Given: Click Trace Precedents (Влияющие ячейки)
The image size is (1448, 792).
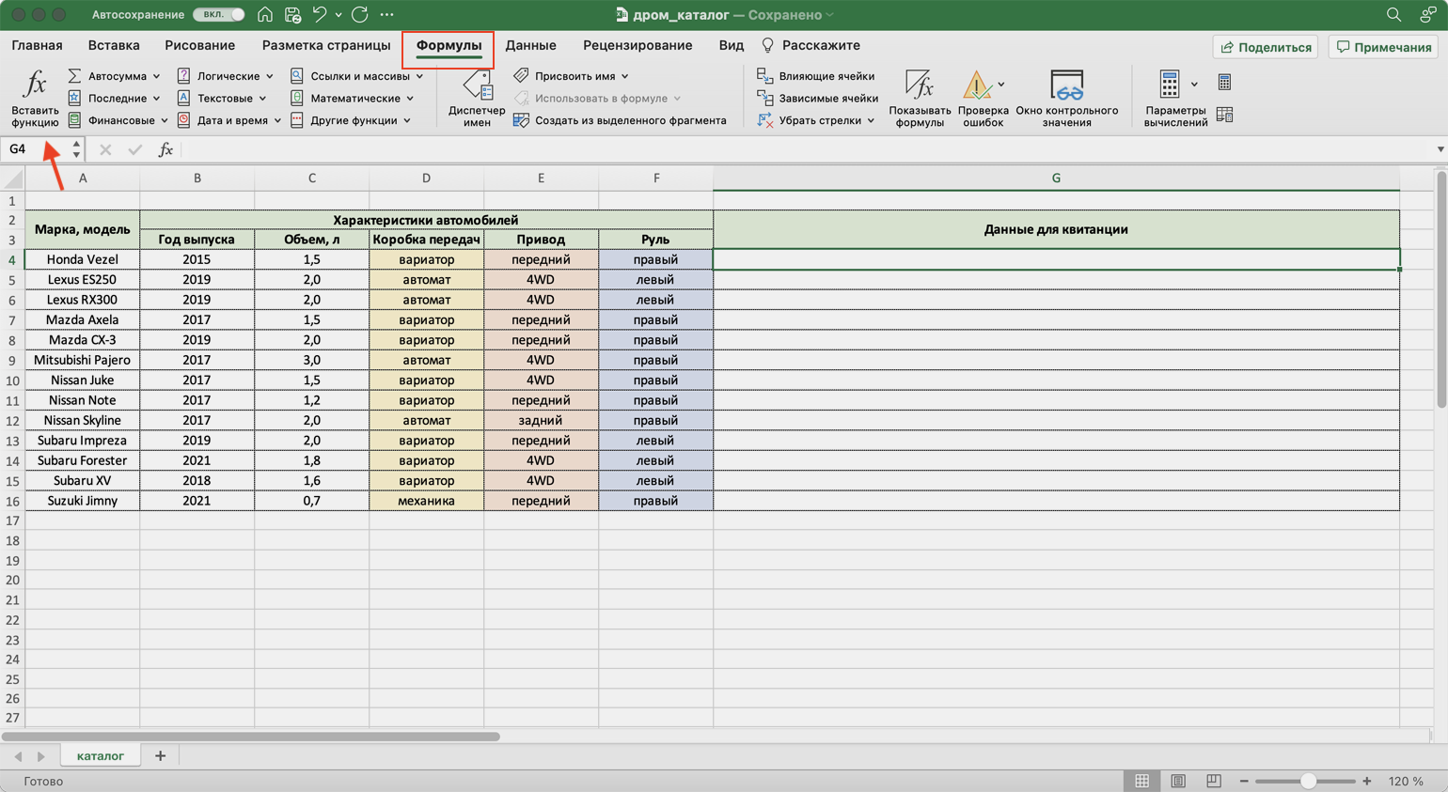Looking at the screenshot, I should [x=816, y=76].
